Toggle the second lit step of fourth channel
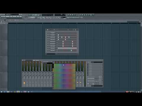142x106 pixels. pos(65,39)
